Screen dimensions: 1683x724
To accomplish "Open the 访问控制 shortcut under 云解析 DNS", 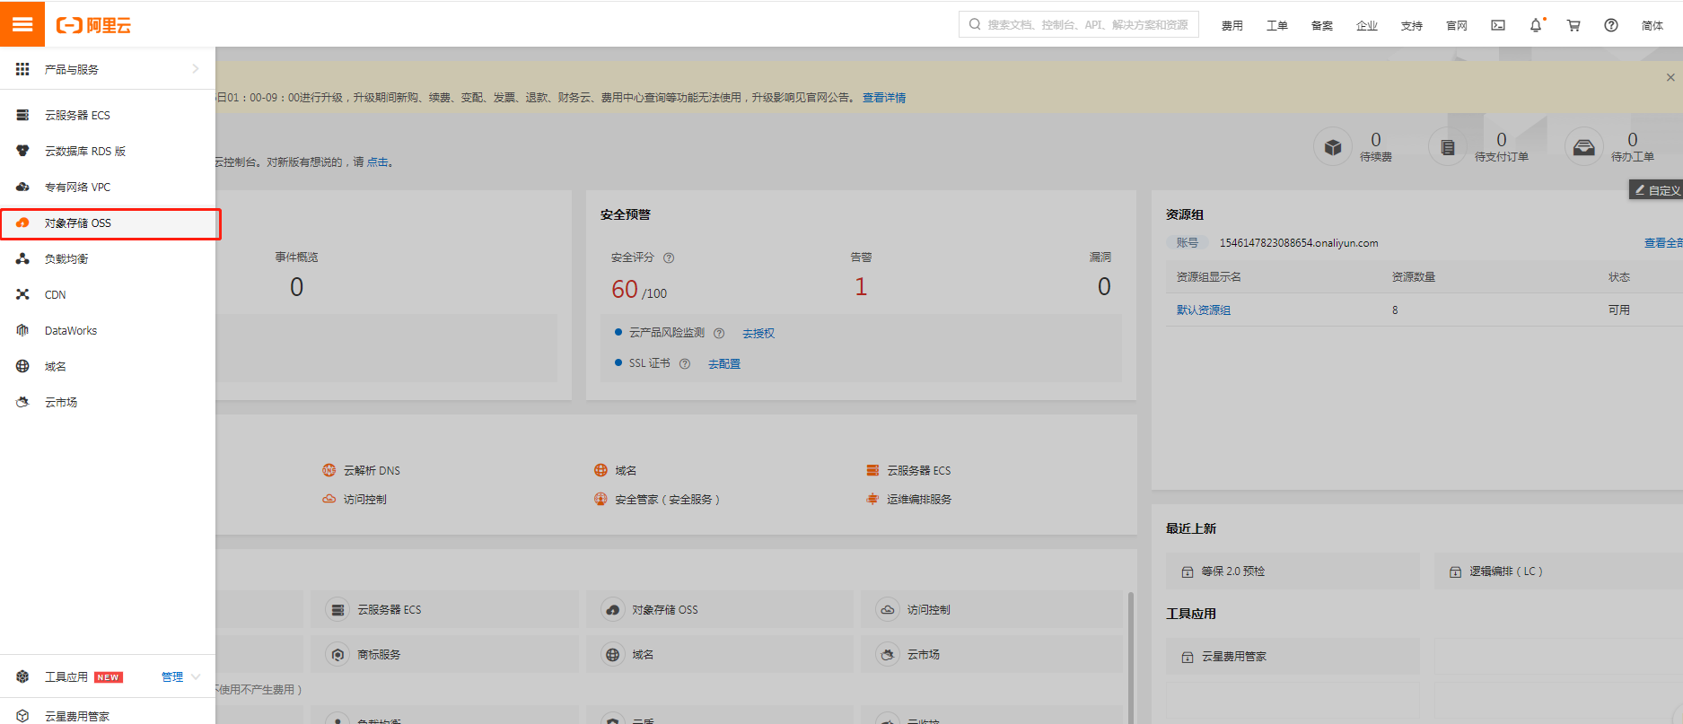I will pyautogui.click(x=355, y=499).
